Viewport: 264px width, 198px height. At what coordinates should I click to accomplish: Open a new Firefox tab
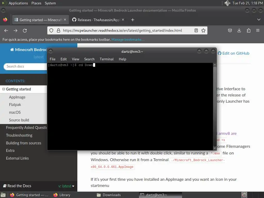133,20
